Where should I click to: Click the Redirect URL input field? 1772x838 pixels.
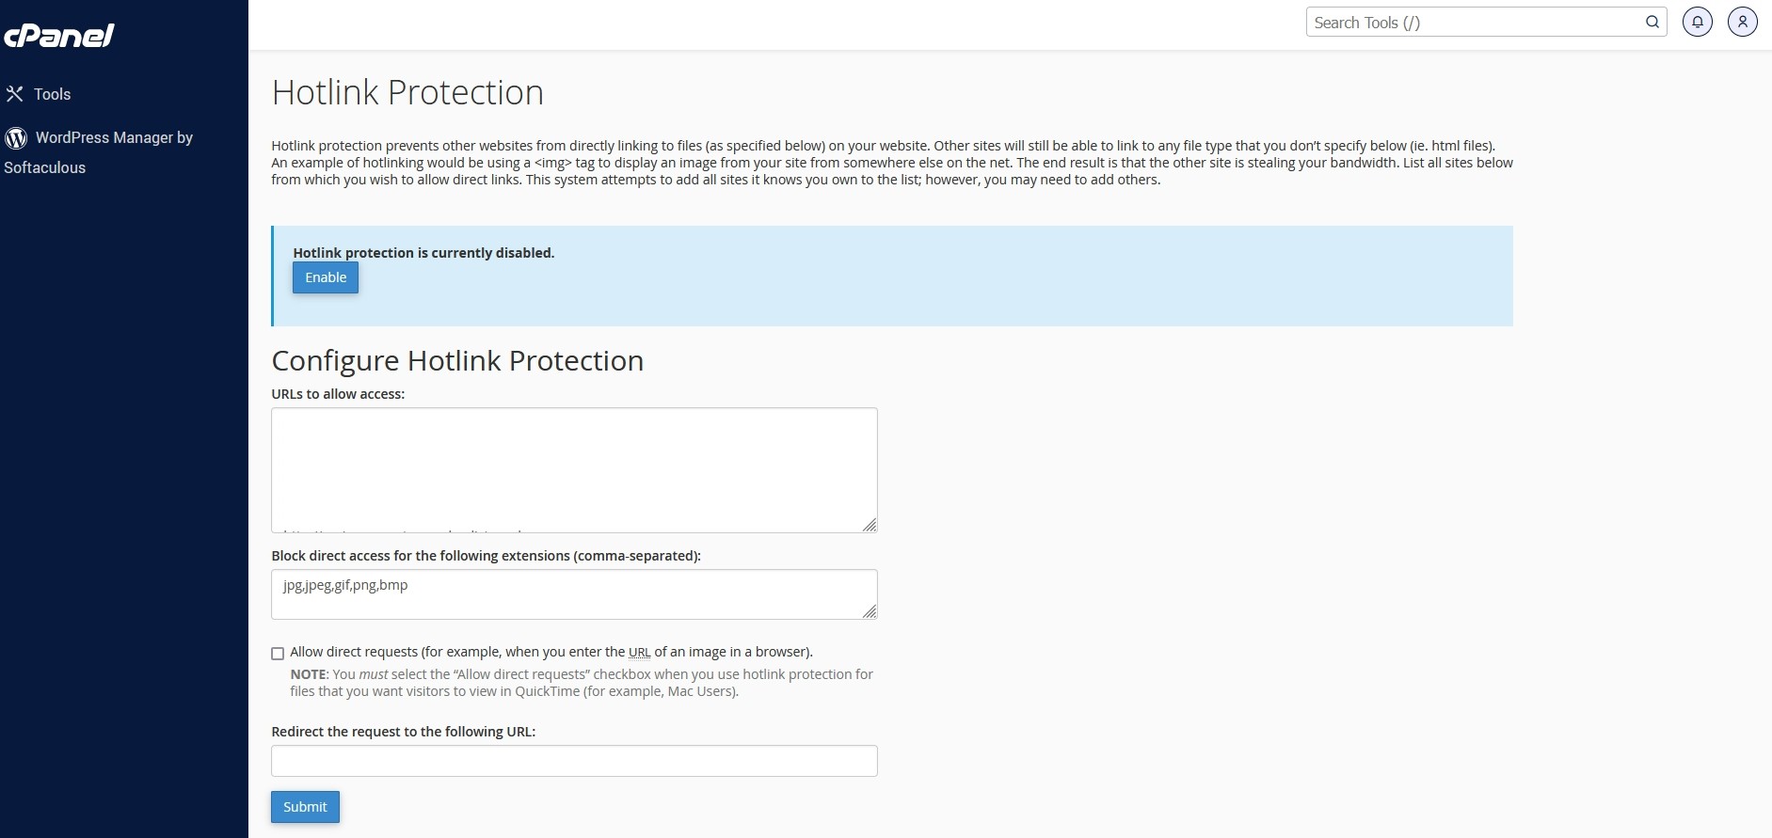click(x=574, y=761)
